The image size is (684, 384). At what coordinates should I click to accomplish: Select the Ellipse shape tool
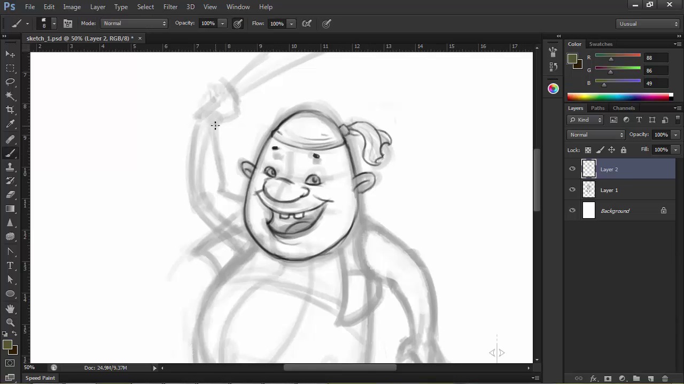click(x=10, y=293)
